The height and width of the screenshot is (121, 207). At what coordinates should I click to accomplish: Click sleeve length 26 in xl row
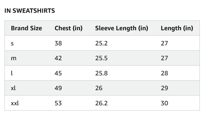click(x=99, y=88)
